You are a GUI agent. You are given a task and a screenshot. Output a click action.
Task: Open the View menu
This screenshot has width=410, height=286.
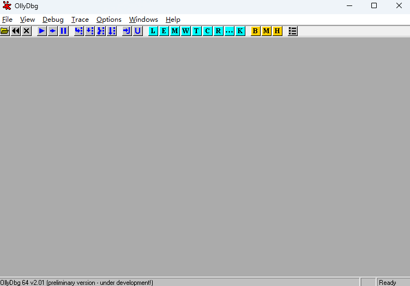[27, 20]
